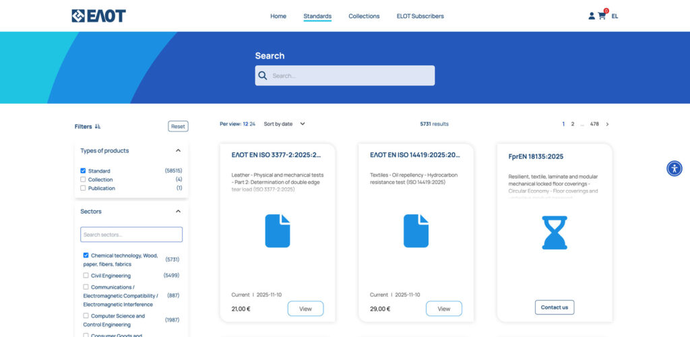Open the user account icon
The width and height of the screenshot is (690, 337).
[592, 16]
